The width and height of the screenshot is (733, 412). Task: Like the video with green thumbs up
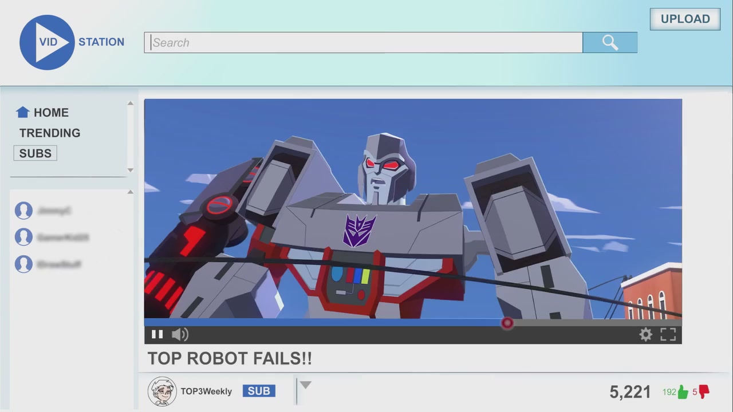[x=683, y=392]
